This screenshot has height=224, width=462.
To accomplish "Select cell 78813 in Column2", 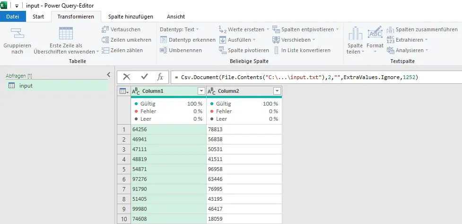I will pyautogui.click(x=244, y=129).
